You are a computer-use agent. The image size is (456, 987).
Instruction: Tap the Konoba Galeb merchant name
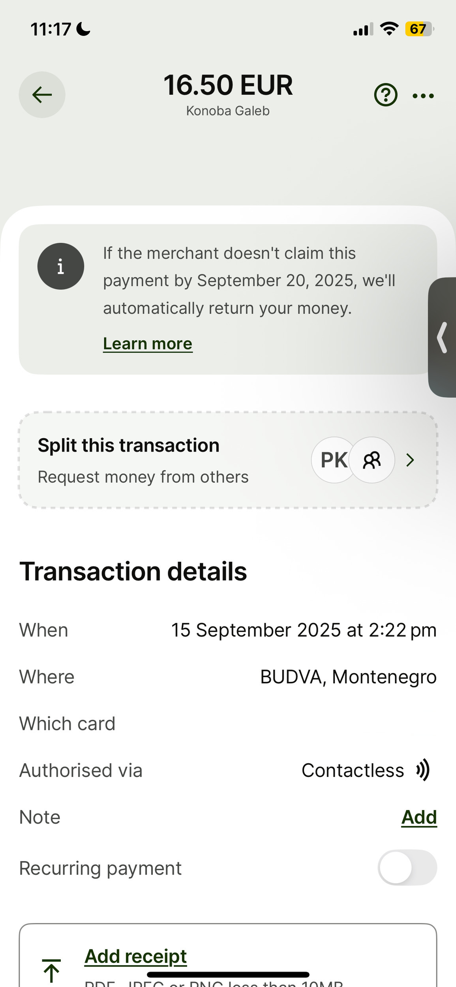pos(228,111)
